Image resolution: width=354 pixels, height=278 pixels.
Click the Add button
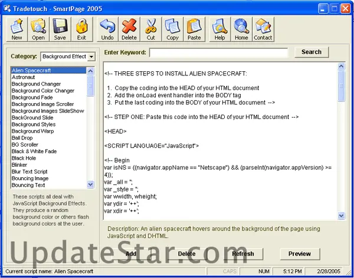131,254
